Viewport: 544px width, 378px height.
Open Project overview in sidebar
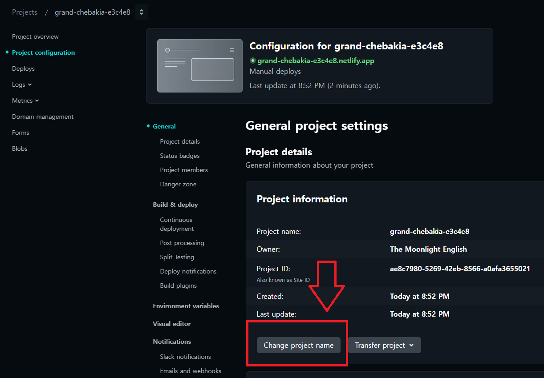coord(35,36)
